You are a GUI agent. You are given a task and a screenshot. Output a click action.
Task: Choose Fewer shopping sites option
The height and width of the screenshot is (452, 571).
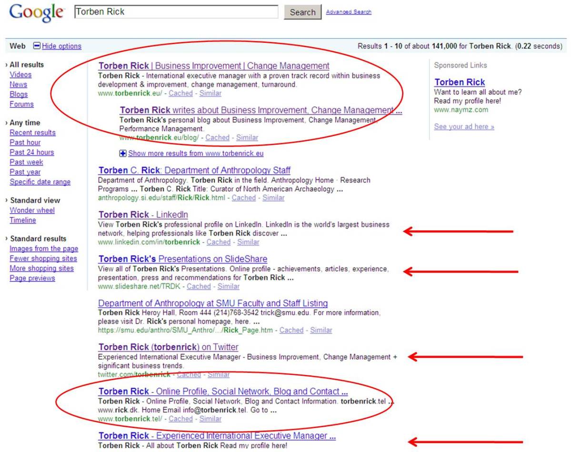[43, 258]
